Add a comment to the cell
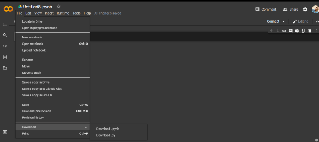Screen dimensions: 319x142 point(290,31)
